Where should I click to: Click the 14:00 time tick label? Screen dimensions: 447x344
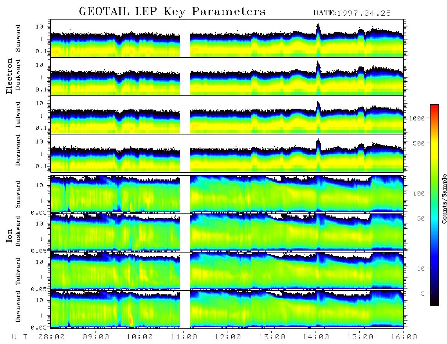click(x=316, y=337)
